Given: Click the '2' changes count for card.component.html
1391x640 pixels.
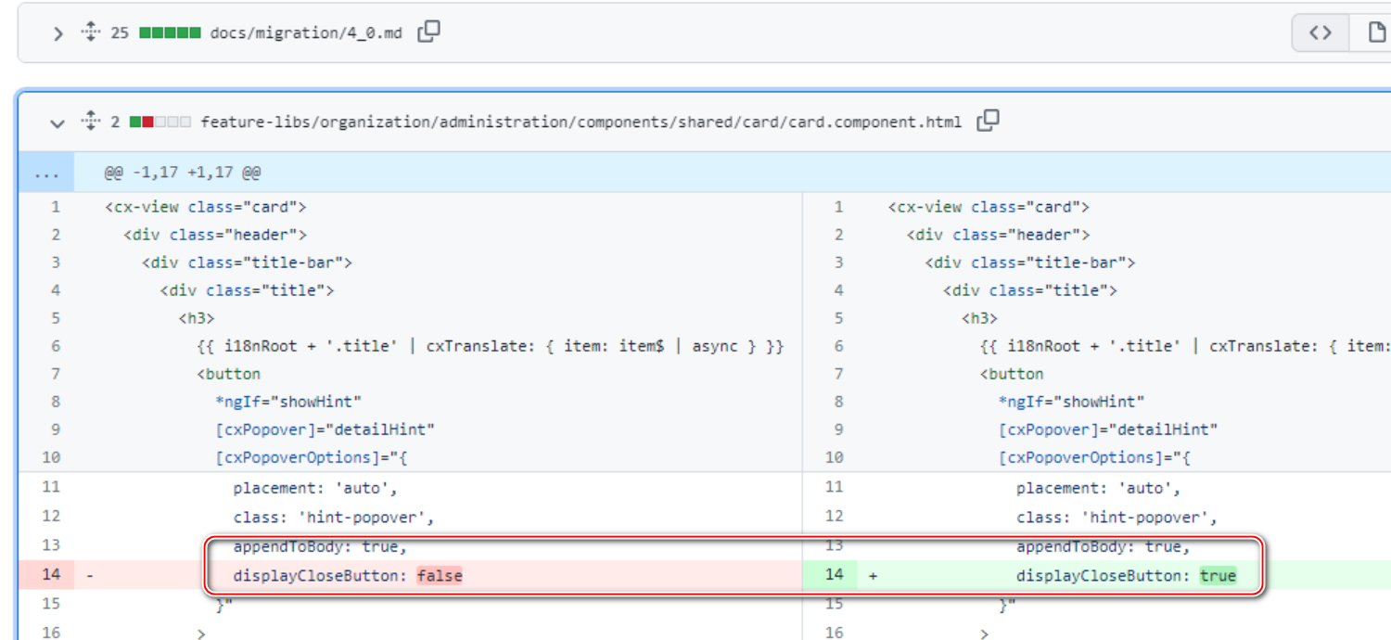Looking at the screenshot, I should tap(115, 122).
